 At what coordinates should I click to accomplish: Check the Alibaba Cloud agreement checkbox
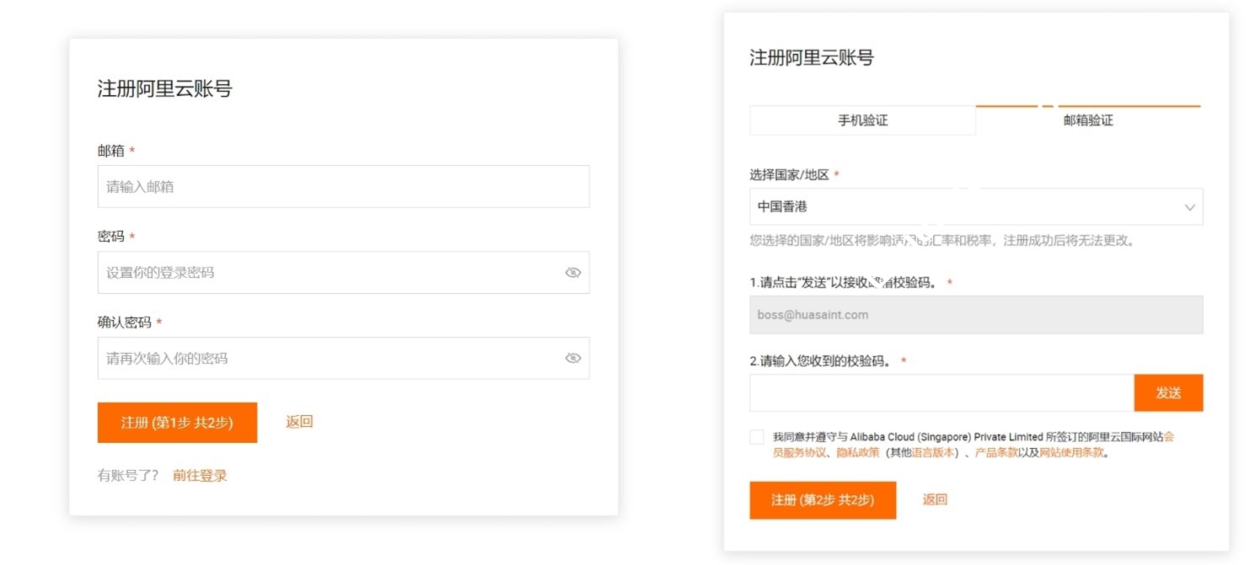[x=756, y=437]
